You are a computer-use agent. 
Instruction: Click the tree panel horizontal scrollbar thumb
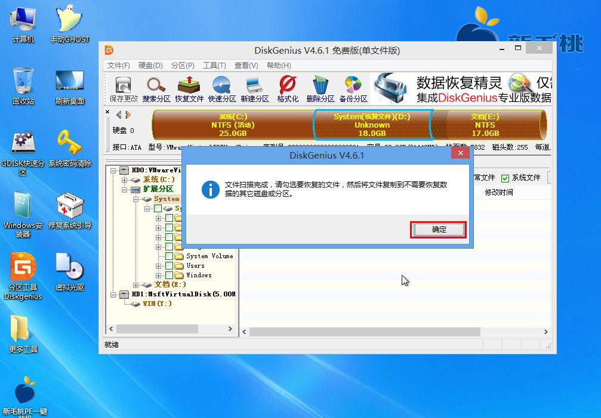[157, 329]
